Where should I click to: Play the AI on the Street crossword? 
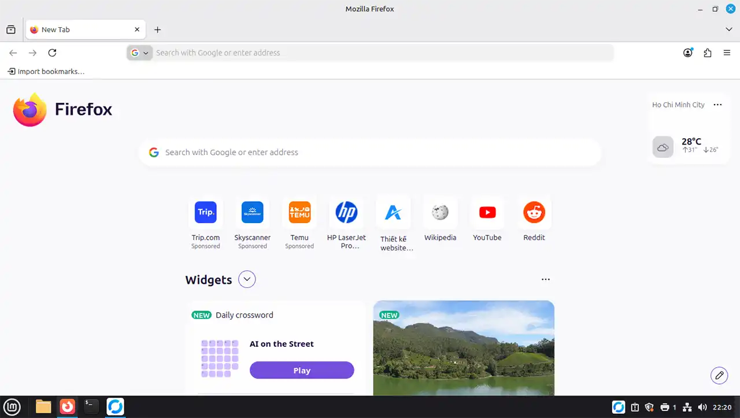(x=302, y=370)
